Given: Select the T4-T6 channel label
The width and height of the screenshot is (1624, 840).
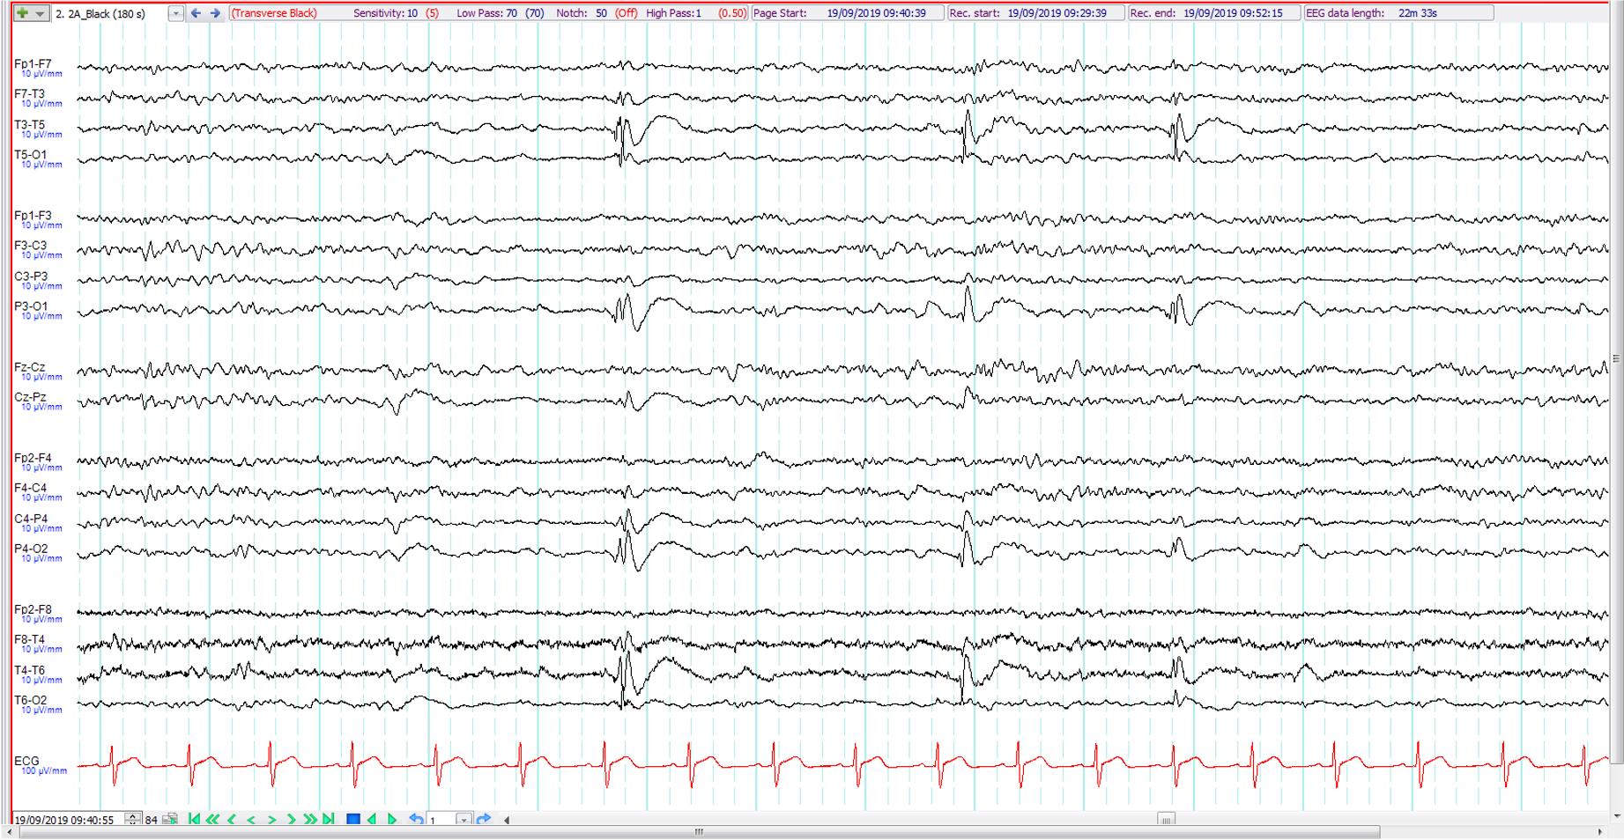Looking at the screenshot, I should pyautogui.click(x=29, y=670).
